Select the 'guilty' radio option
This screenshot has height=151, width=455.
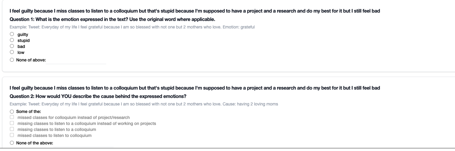click(x=12, y=34)
